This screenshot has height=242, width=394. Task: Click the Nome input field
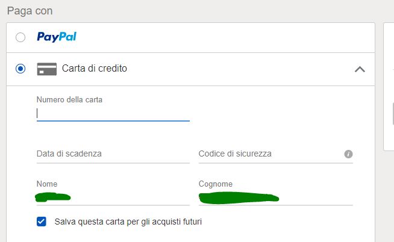[x=113, y=197]
